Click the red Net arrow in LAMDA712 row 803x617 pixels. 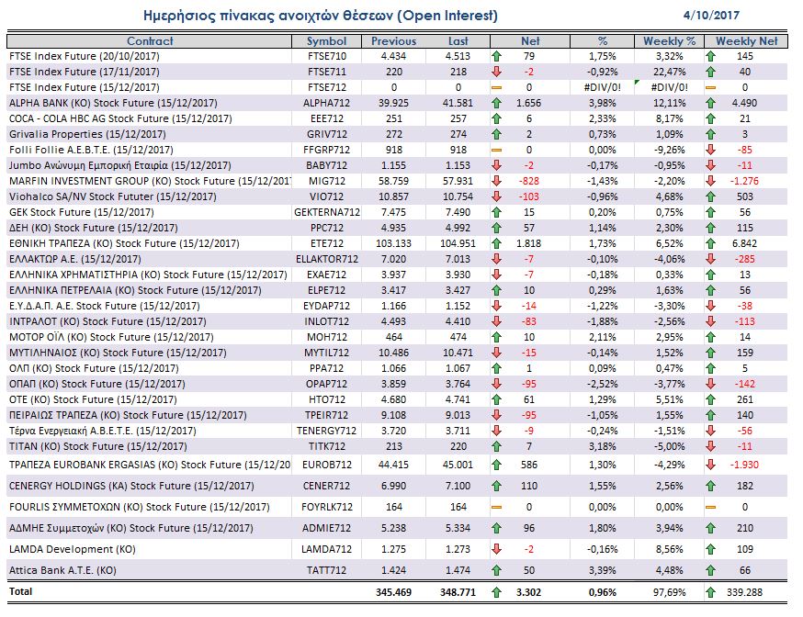496,549
